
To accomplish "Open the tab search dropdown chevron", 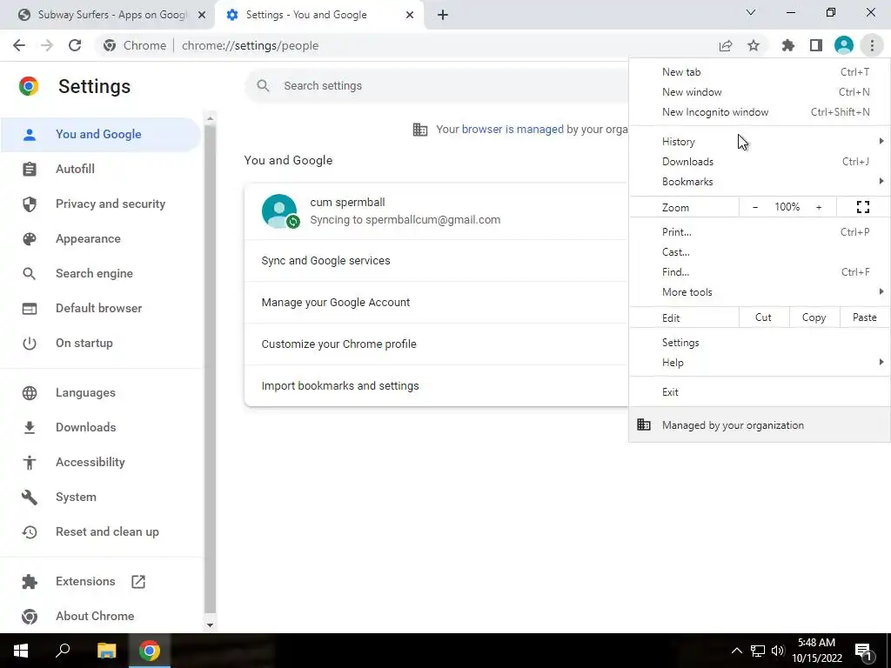I will [751, 12].
